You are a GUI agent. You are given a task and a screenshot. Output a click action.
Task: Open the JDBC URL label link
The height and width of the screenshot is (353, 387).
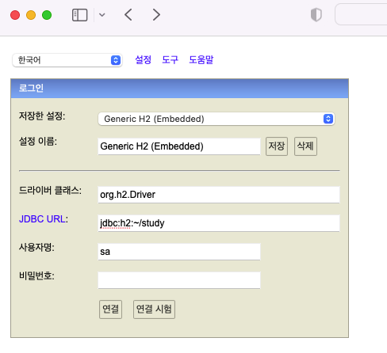42,219
